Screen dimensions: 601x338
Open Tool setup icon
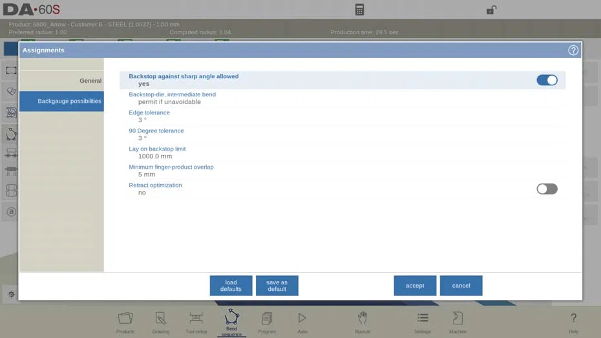(196, 322)
